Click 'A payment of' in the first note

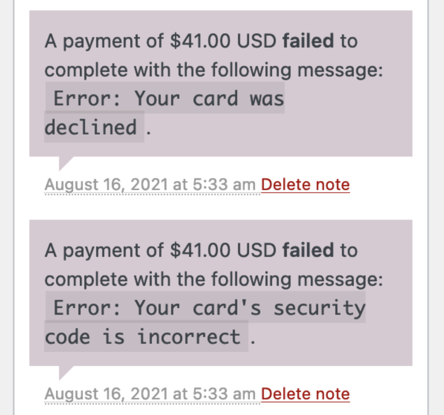click(104, 41)
